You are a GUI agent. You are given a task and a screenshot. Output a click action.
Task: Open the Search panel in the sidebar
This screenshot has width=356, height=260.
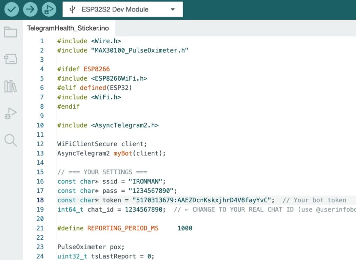point(10,140)
